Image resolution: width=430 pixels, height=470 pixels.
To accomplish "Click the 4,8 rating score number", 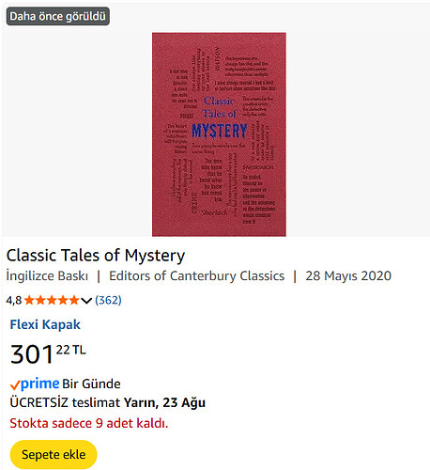I will (14, 301).
